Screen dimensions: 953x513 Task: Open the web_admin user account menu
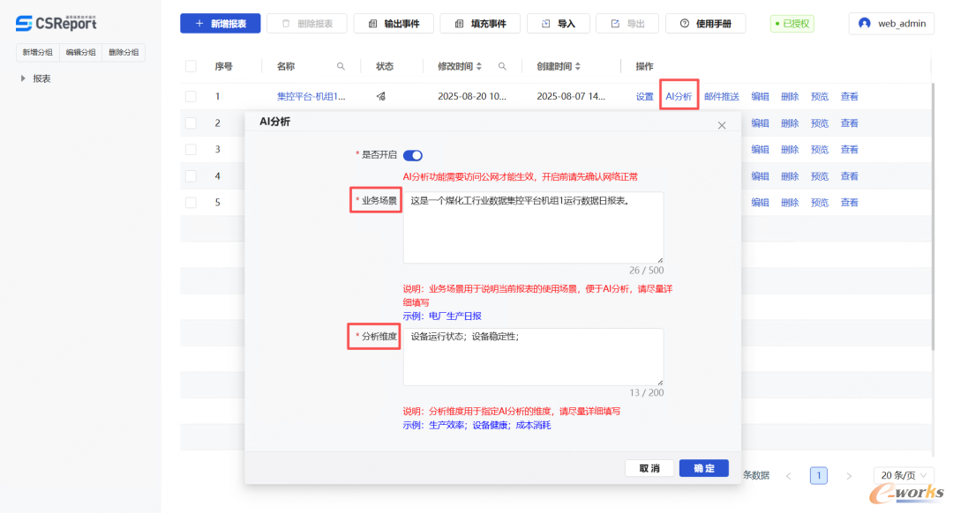point(891,24)
